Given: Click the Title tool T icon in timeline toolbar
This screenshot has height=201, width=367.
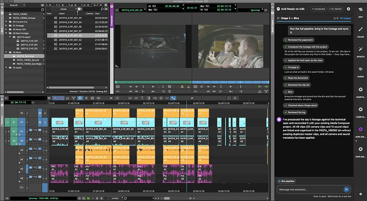Looking at the screenshot, I should 142,98.
